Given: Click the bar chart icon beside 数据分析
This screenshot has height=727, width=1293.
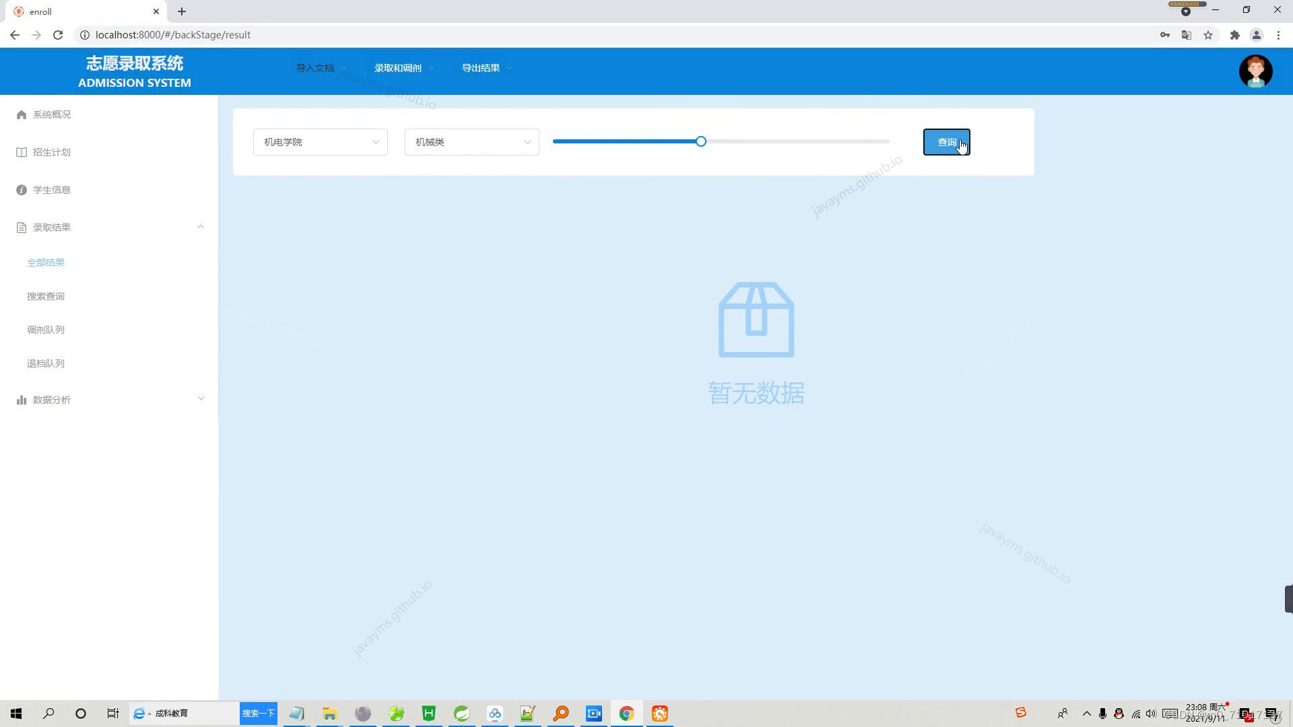Looking at the screenshot, I should pyautogui.click(x=22, y=400).
